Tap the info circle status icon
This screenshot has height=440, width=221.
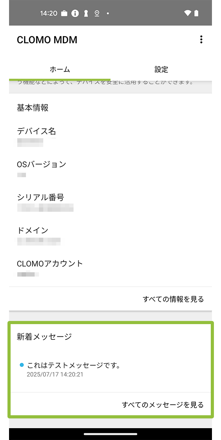(75, 13)
